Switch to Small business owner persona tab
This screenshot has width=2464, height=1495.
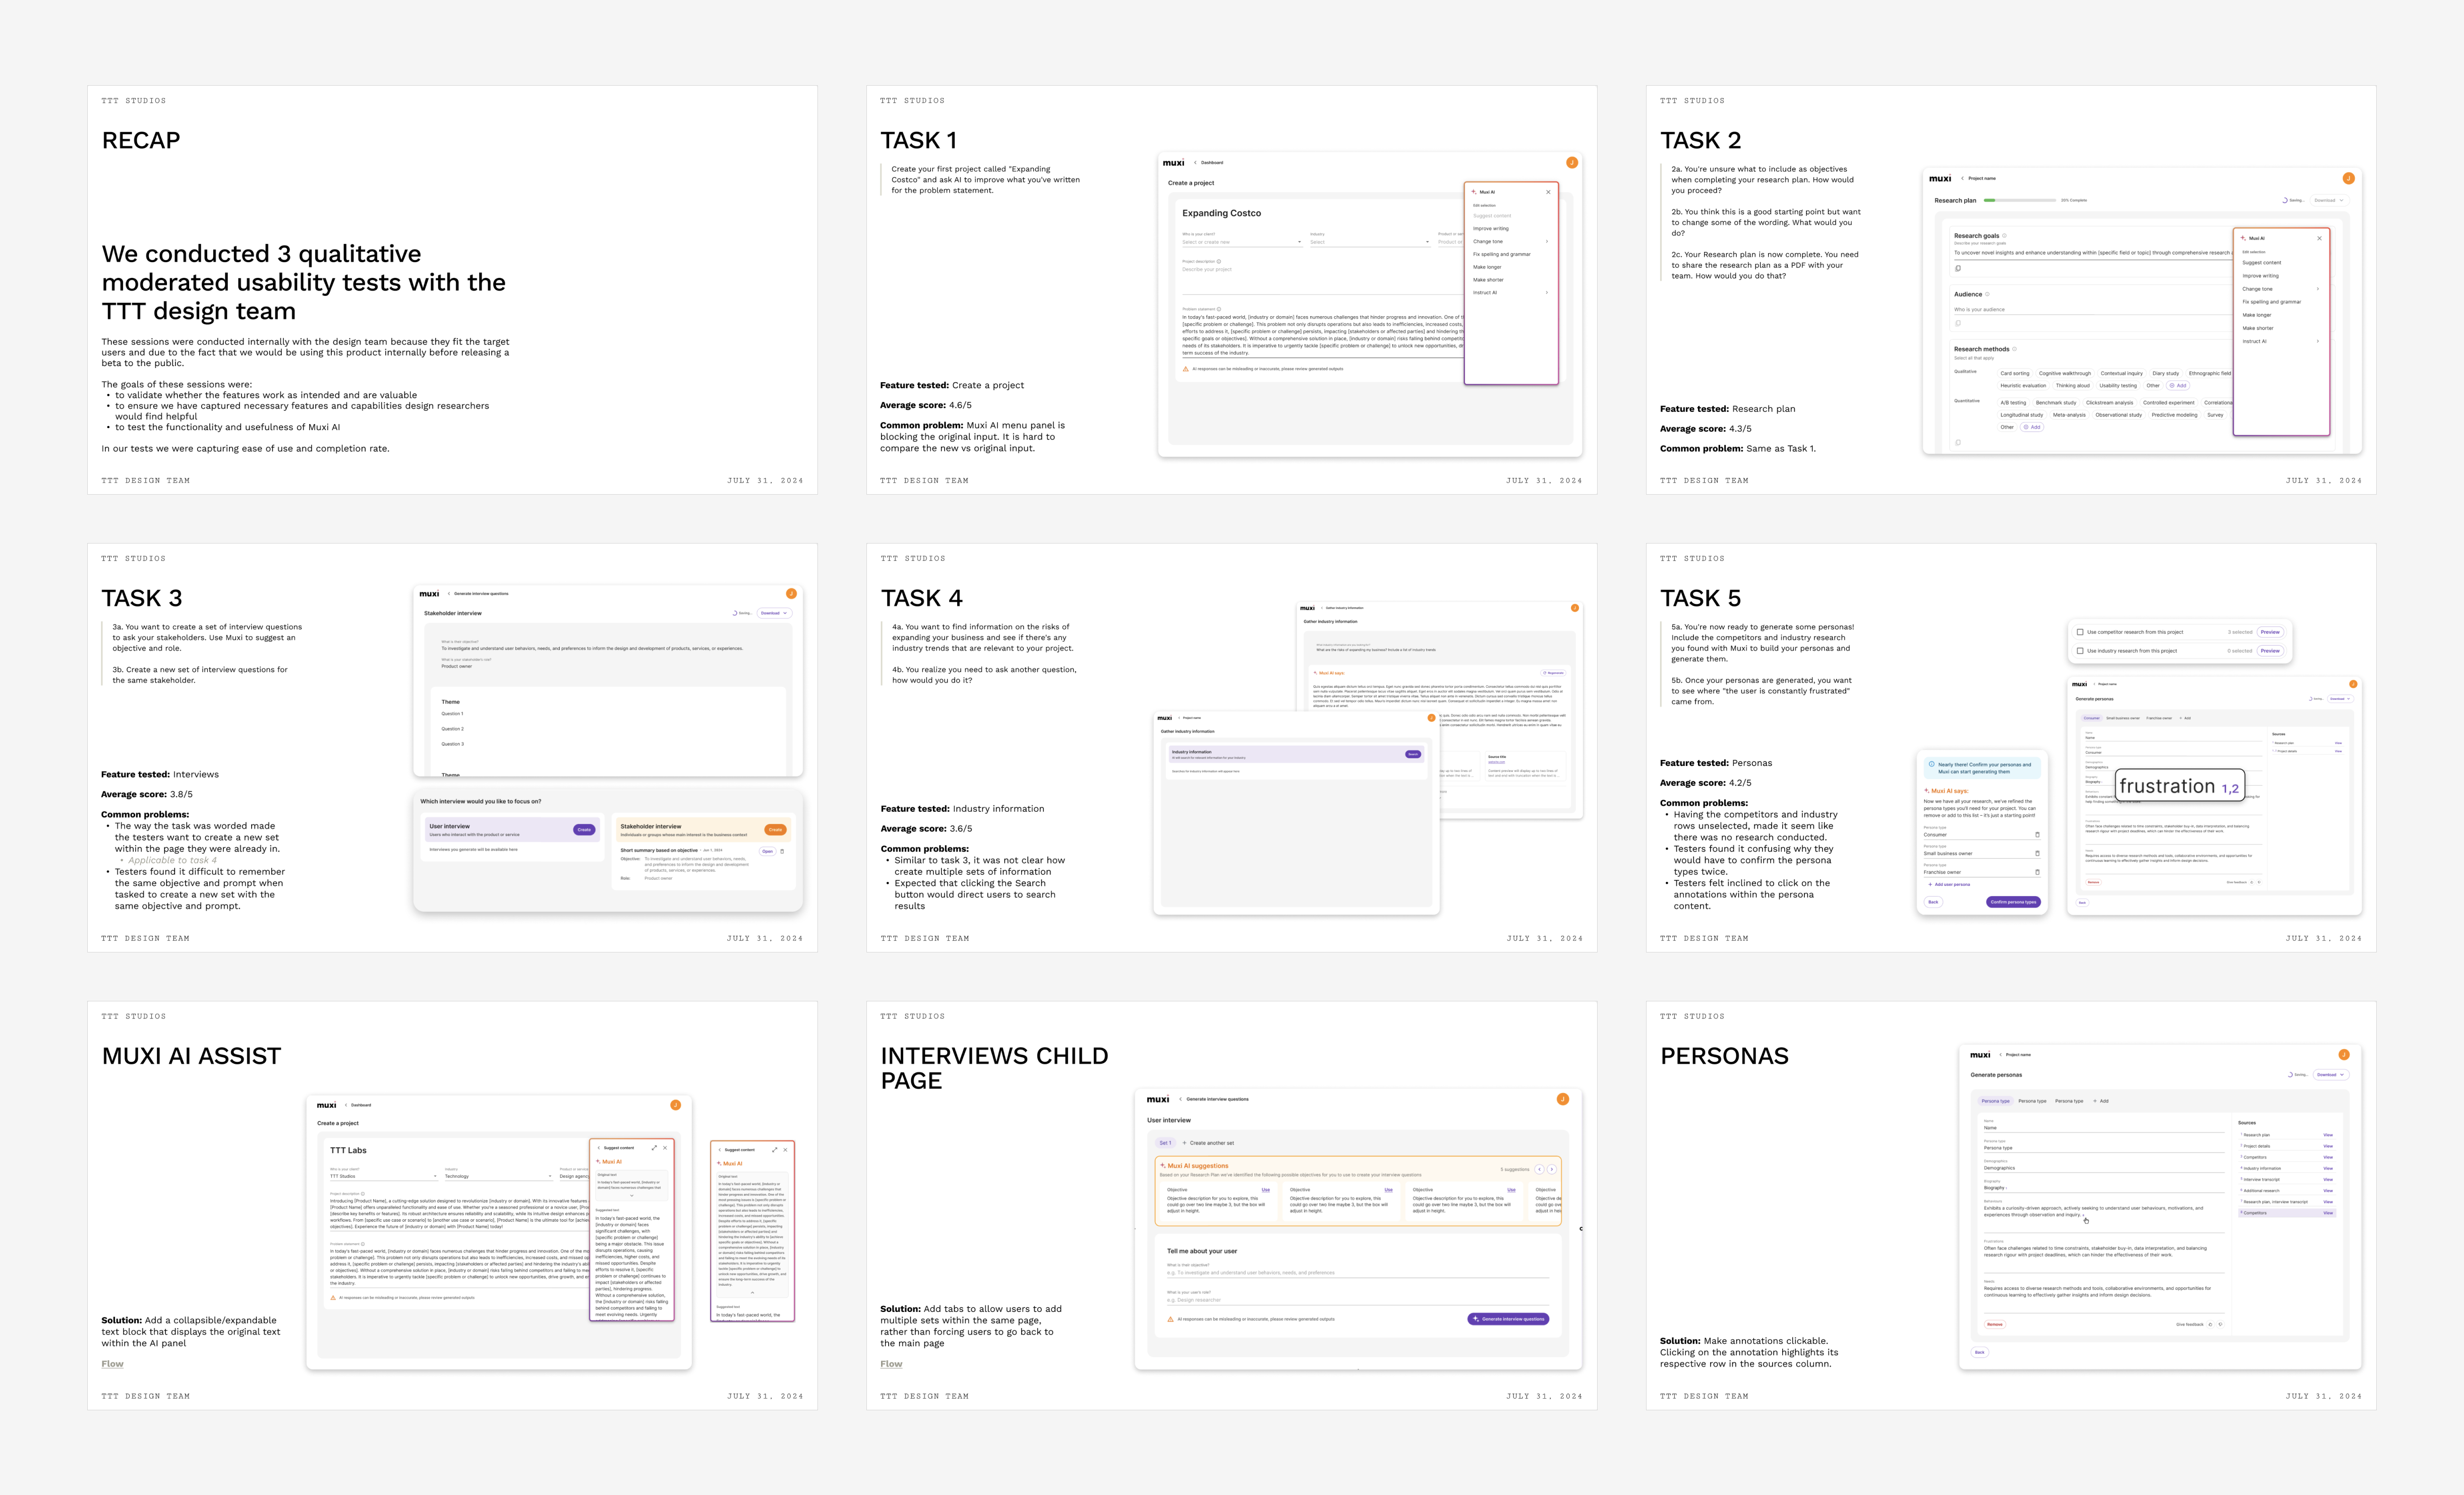2123,718
